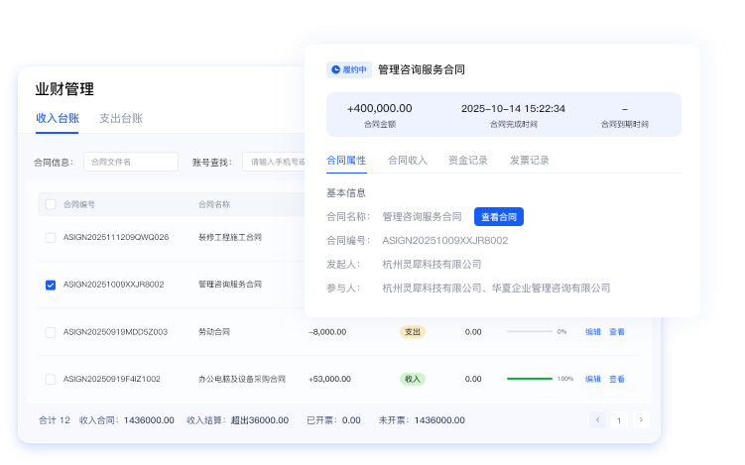Click 管理咨询服务合同 name in table row
The width and height of the screenshot is (745, 465).
coord(230,285)
